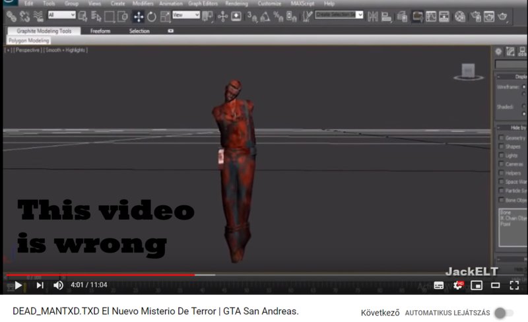Check the Lights hide checkbox

(502, 155)
